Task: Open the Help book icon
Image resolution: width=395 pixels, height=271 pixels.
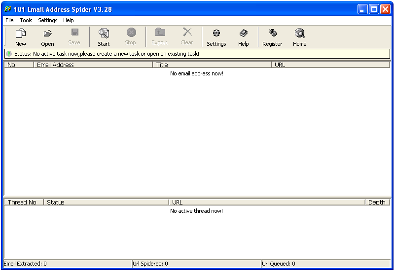Action: 243,37
